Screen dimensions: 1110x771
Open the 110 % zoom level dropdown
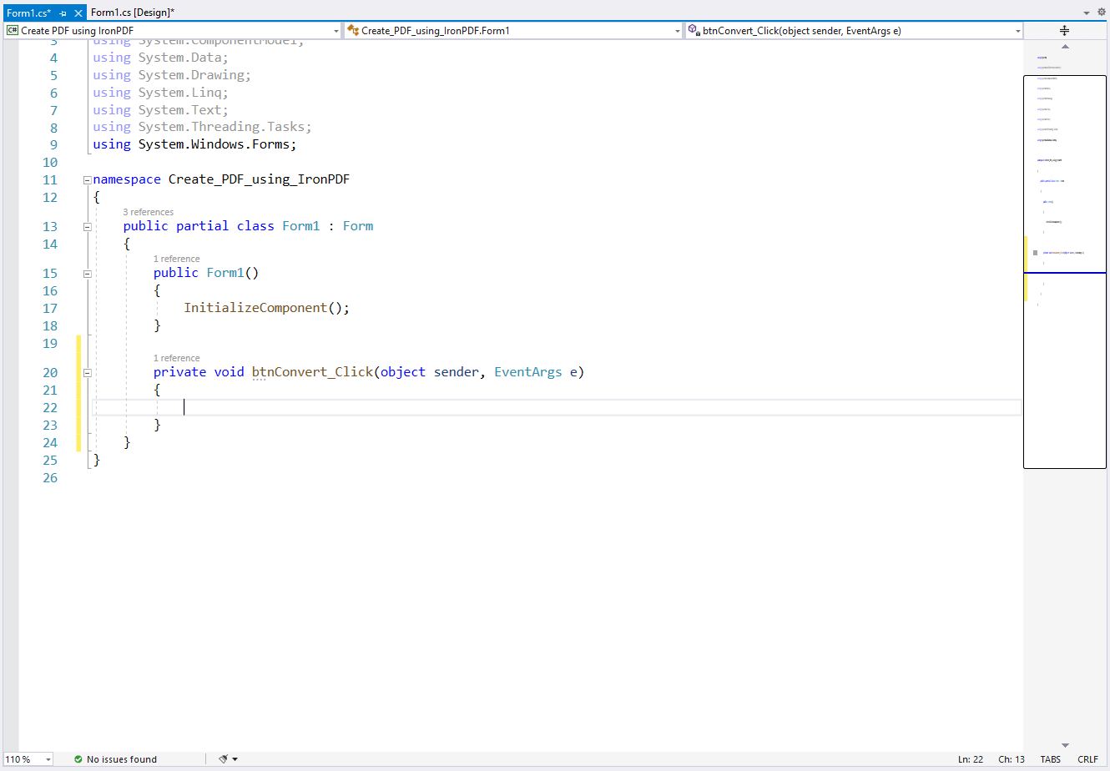pos(28,759)
